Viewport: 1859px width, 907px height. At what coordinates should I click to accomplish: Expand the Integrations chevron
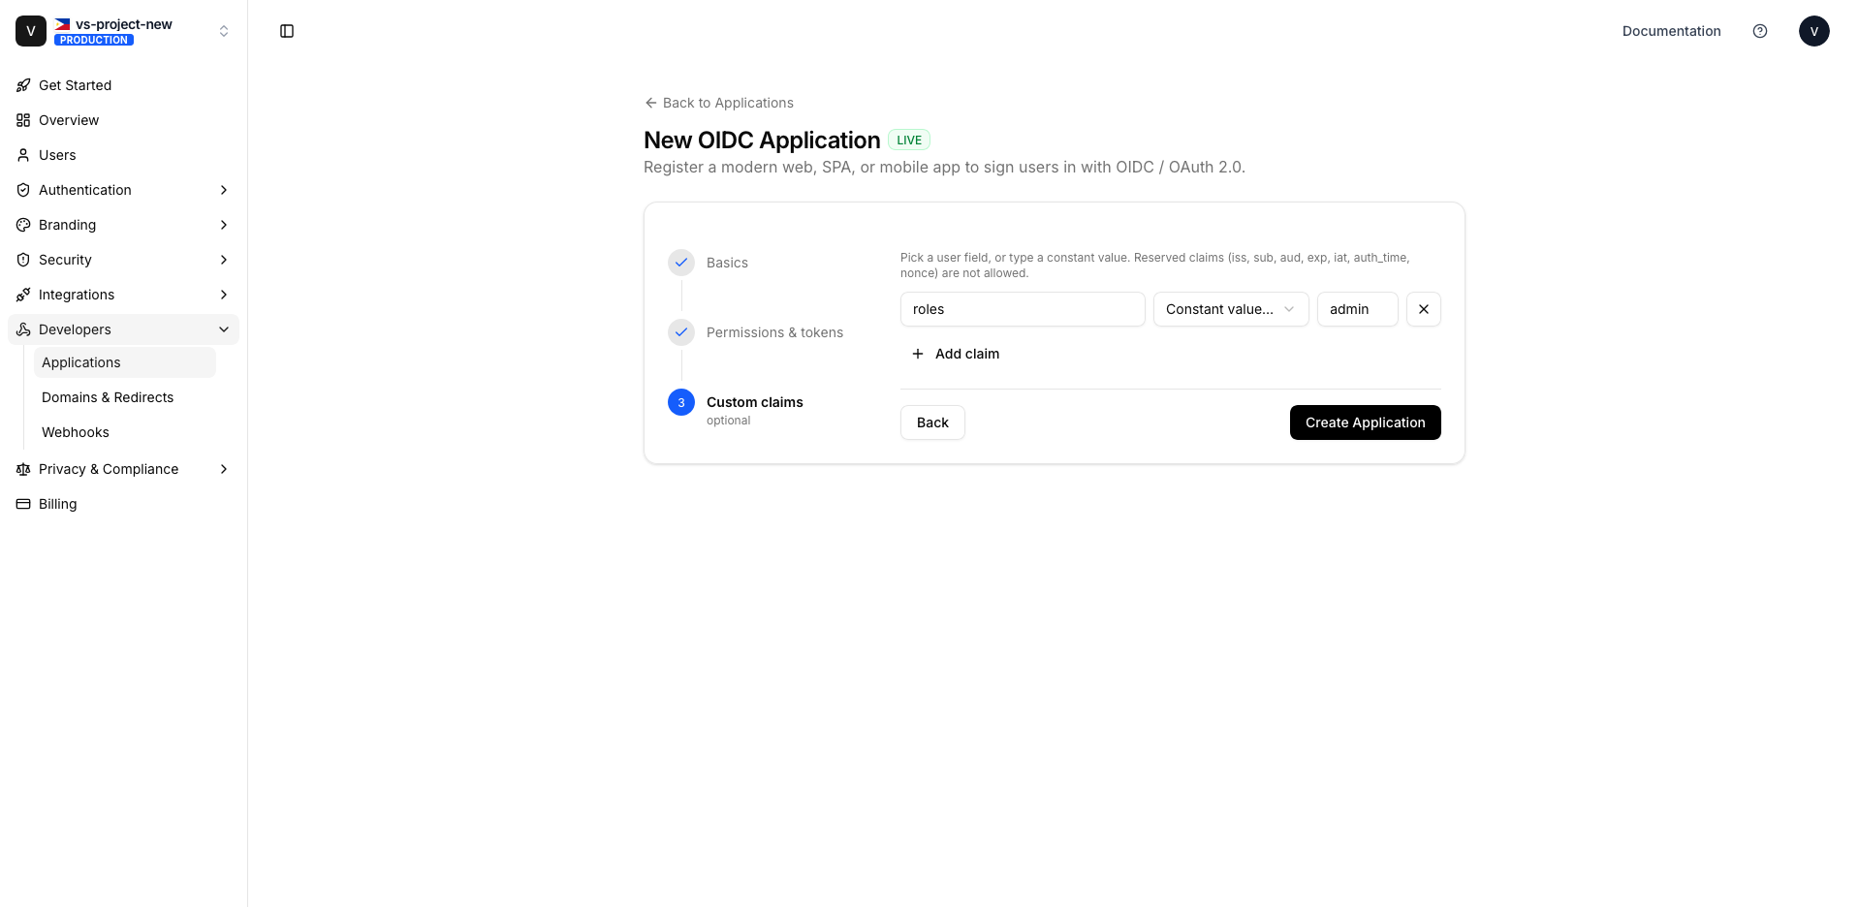(x=224, y=295)
